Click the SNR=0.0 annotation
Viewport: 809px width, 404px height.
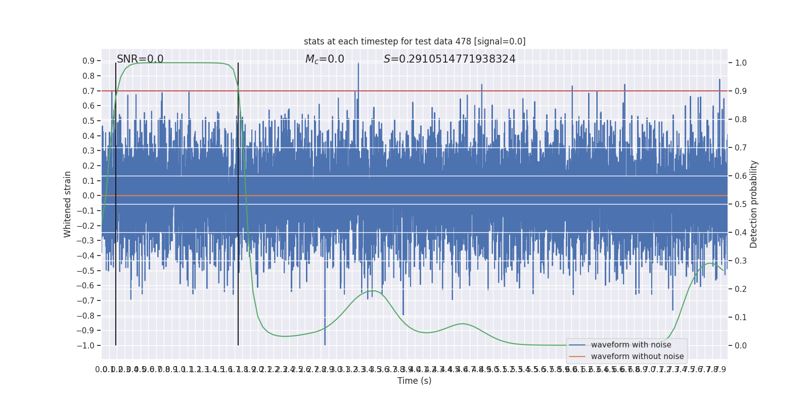(x=140, y=59)
